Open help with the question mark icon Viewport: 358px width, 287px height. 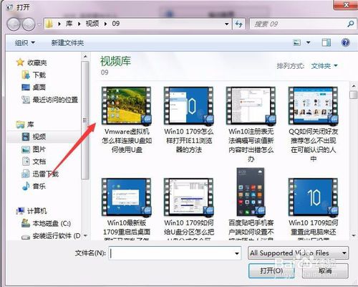tap(346, 43)
